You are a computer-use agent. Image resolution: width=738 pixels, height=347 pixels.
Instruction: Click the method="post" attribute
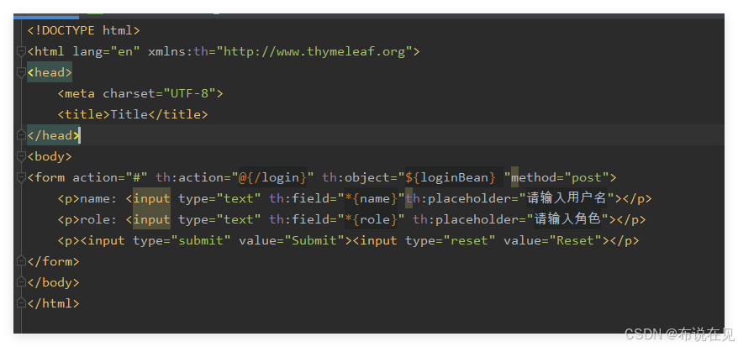click(560, 177)
